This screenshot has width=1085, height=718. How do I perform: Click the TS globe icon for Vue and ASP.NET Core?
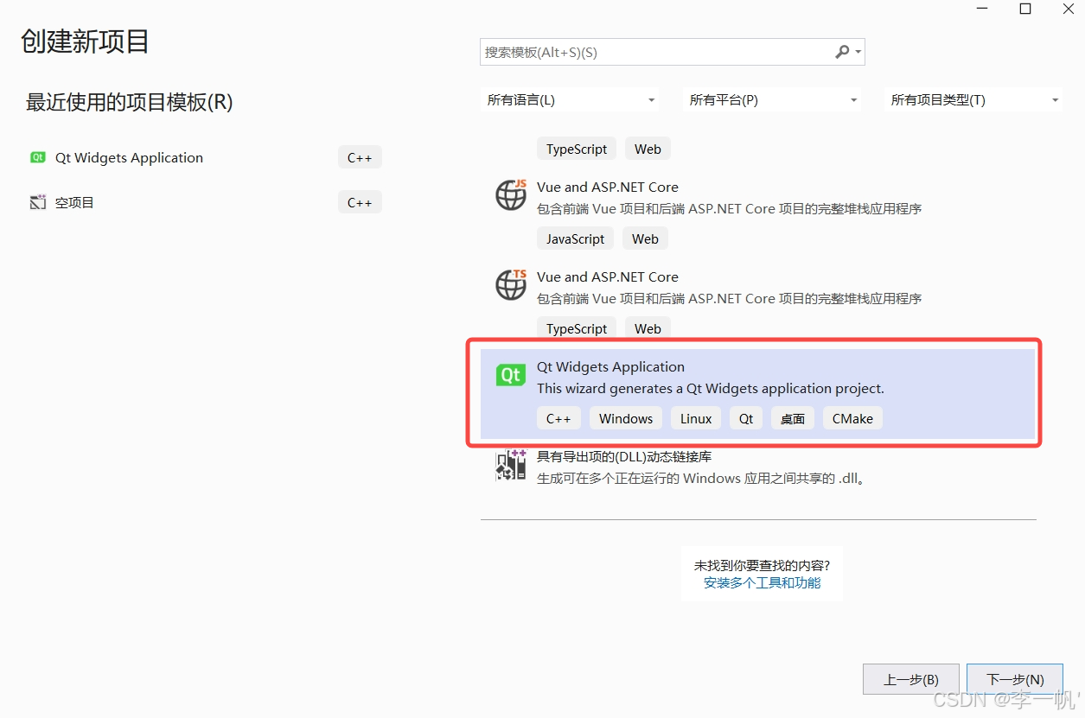click(511, 284)
